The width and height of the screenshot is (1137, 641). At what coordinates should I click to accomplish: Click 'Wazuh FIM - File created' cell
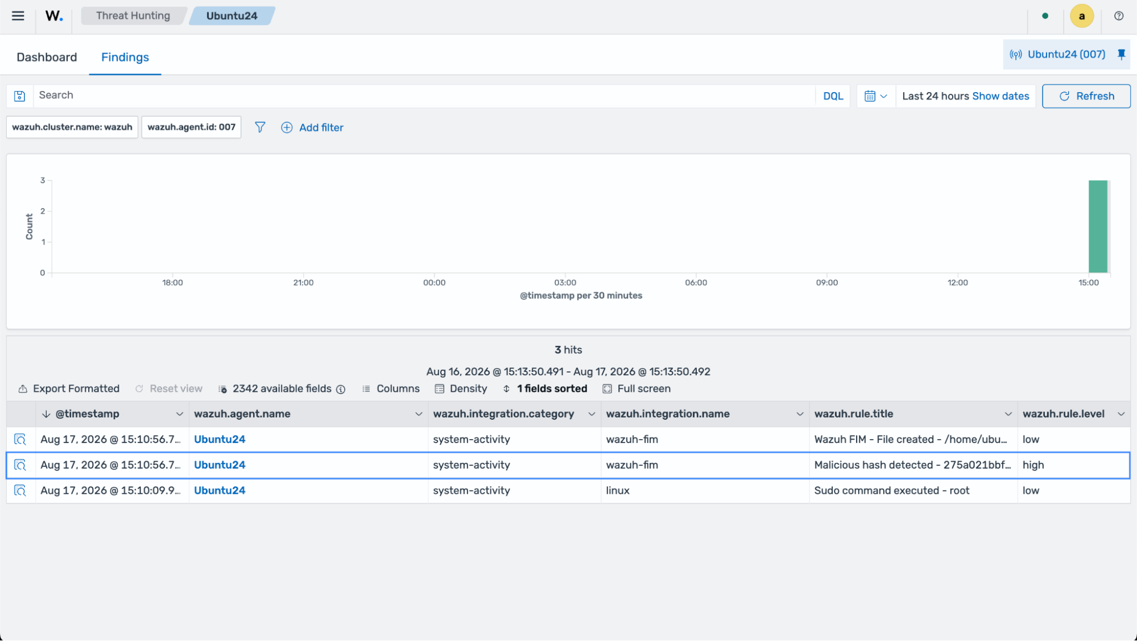click(x=913, y=440)
